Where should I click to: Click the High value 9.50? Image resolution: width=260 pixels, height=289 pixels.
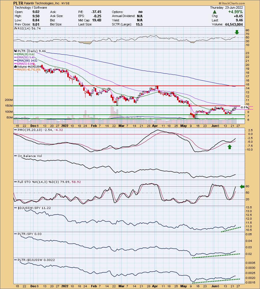click(x=36, y=16)
